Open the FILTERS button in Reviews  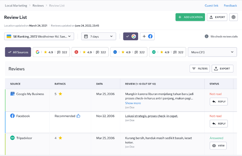(x=199, y=69)
